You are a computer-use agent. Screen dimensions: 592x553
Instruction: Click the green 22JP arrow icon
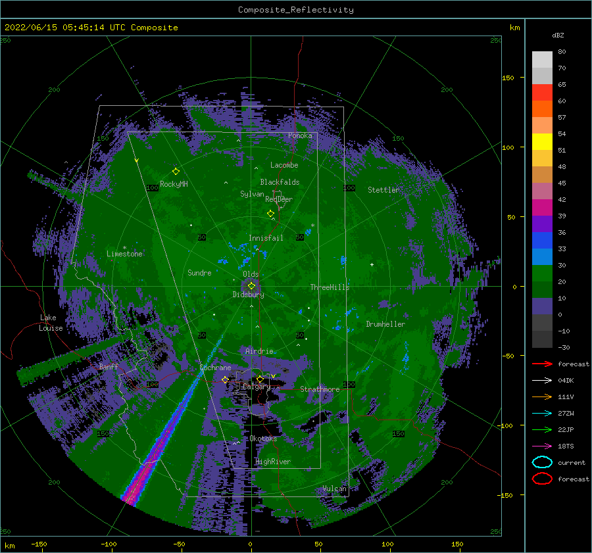pyautogui.click(x=542, y=429)
